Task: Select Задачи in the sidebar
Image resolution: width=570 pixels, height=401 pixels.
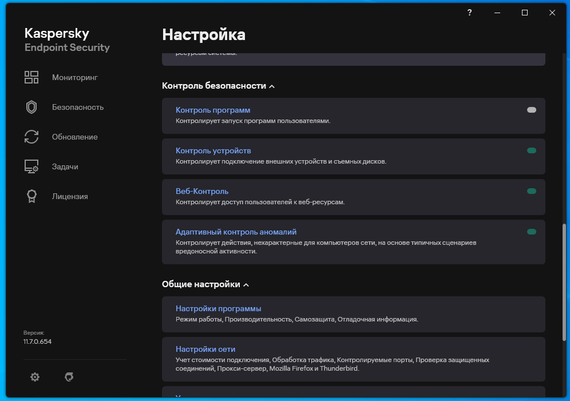Action: 65,166
